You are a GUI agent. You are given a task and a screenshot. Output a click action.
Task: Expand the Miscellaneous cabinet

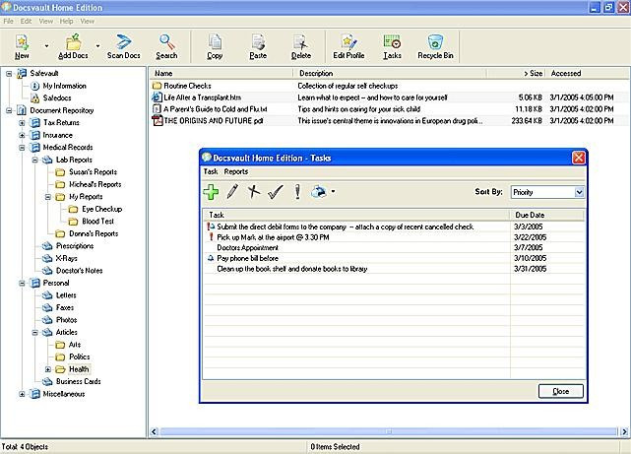click(22, 394)
